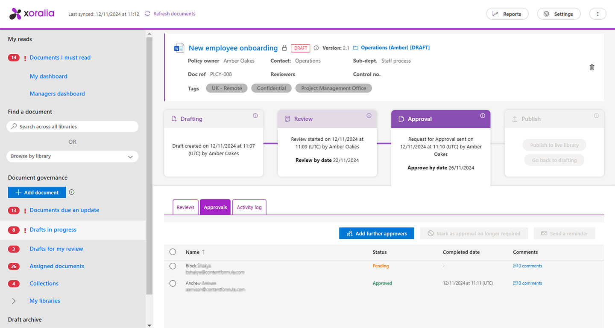Click the Approval stage info icon
The height and width of the screenshot is (328, 615).
(483, 116)
